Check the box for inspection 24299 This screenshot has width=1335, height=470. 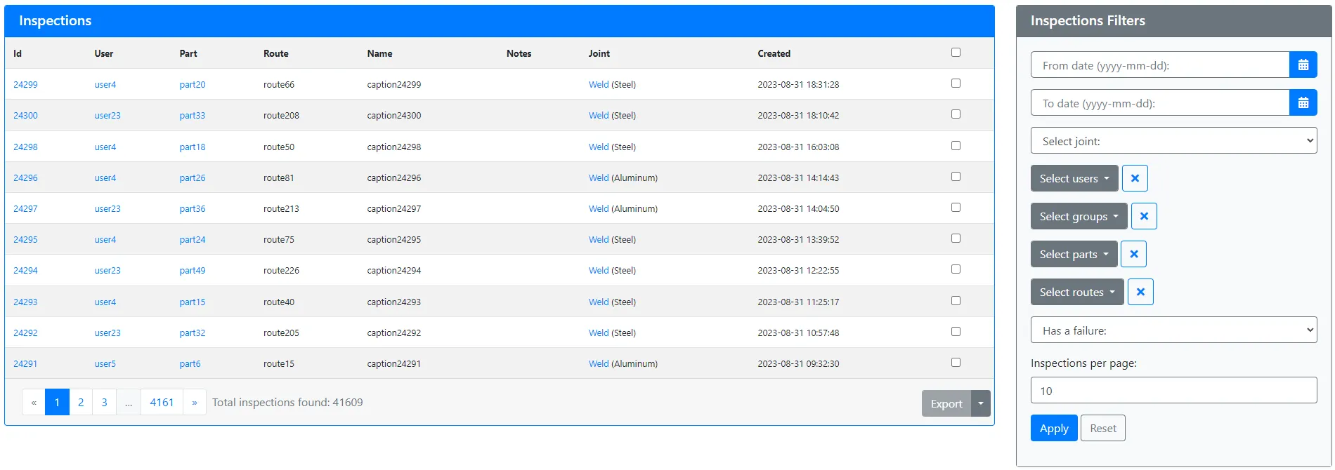956,83
